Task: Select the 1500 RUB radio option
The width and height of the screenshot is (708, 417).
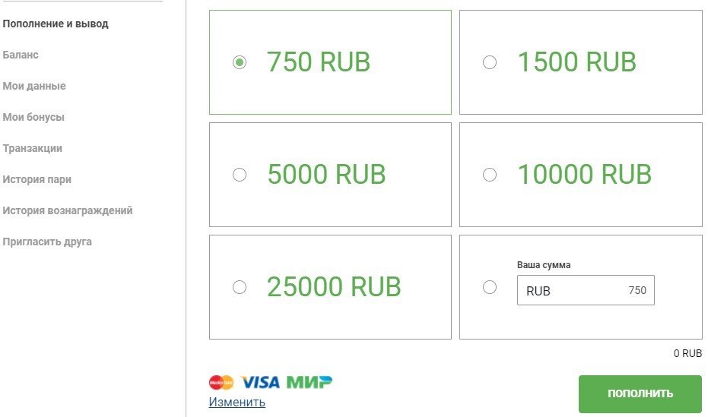Action: point(490,62)
